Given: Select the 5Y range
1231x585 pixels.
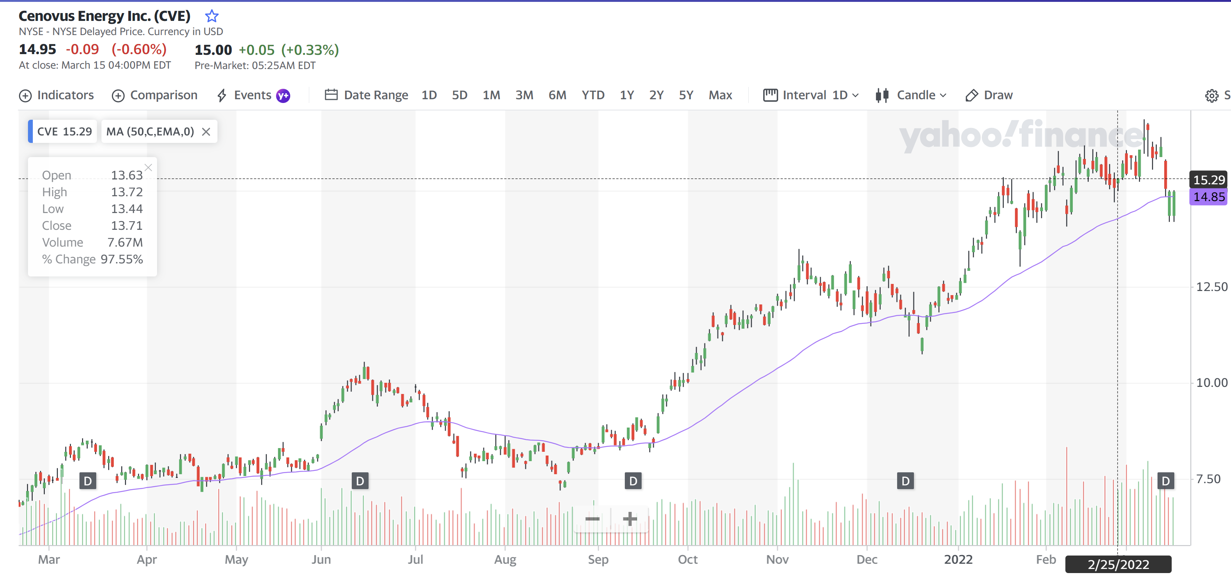Looking at the screenshot, I should pyautogui.click(x=686, y=95).
